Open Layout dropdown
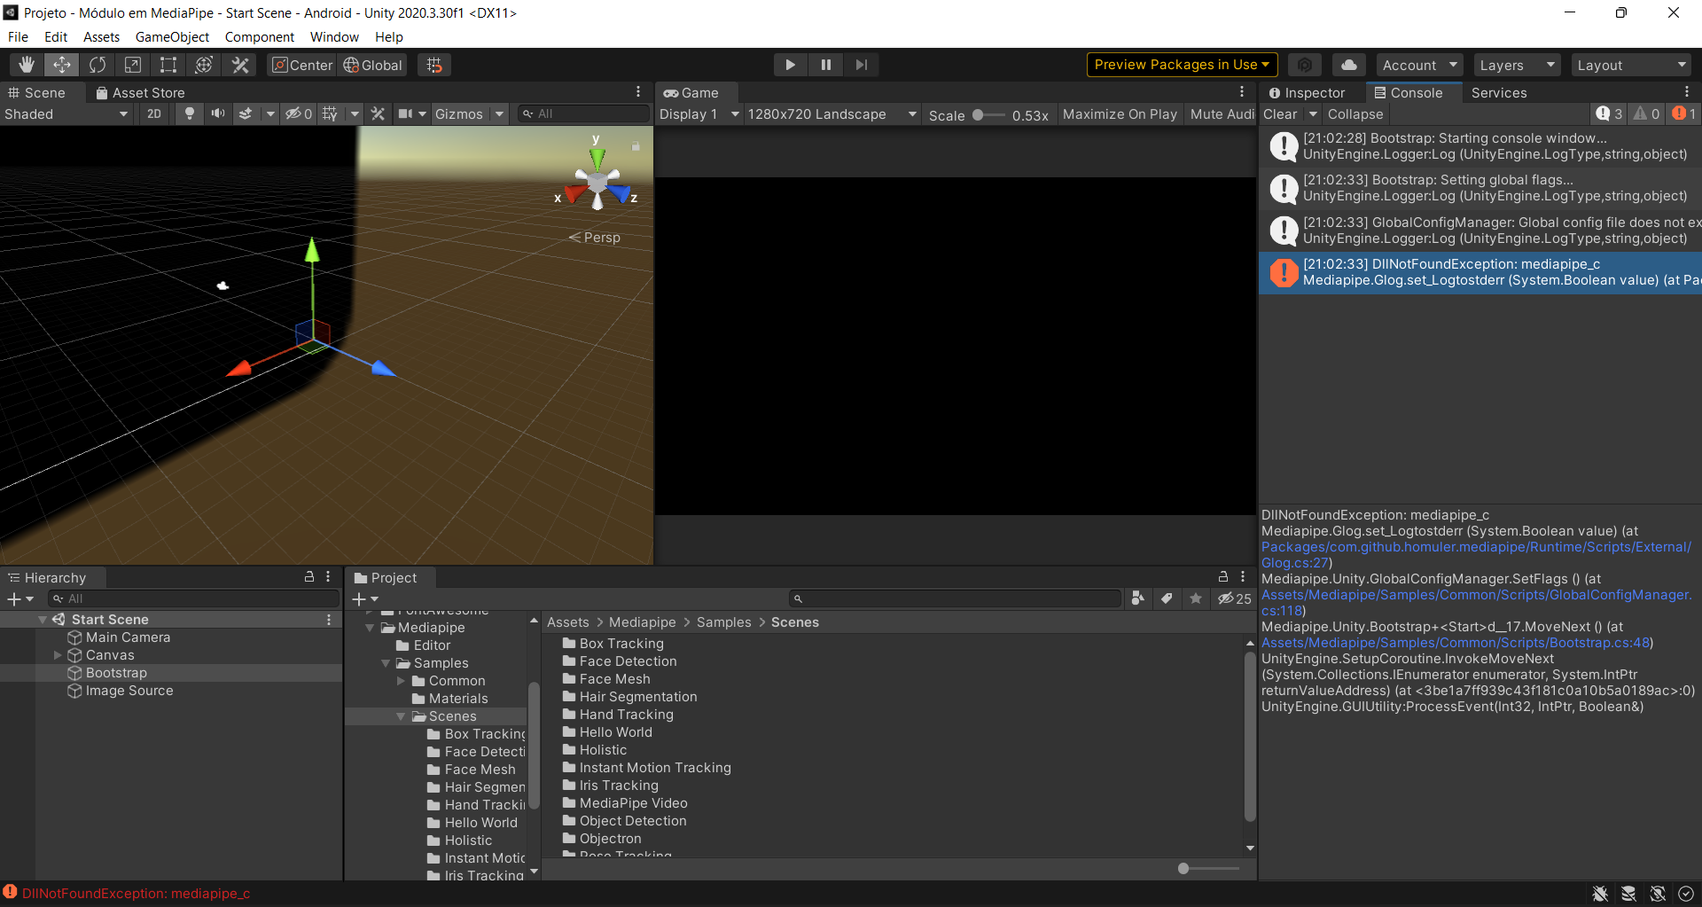1702x907 pixels. tap(1631, 65)
